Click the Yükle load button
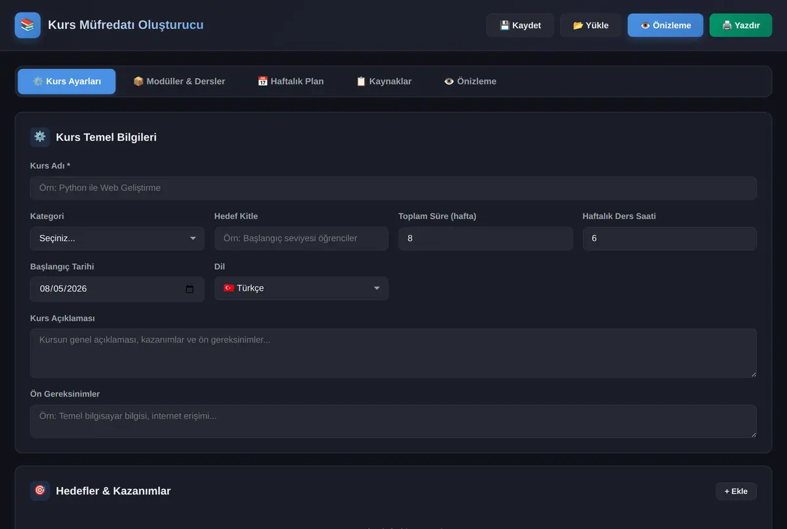The image size is (787, 529). [x=591, y=26]
